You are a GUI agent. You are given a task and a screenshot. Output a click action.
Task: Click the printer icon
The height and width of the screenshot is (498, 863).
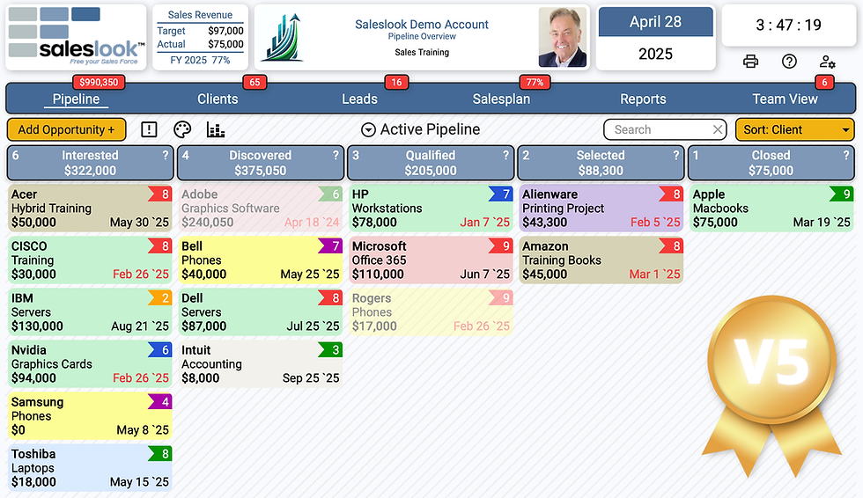point(750,61)
